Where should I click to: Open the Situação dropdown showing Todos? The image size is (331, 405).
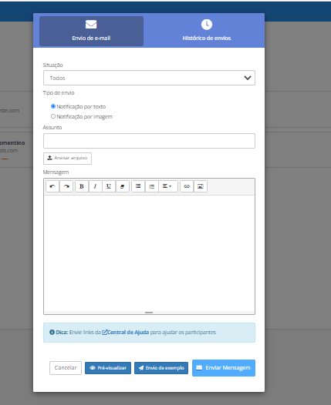tap(149, 78)
